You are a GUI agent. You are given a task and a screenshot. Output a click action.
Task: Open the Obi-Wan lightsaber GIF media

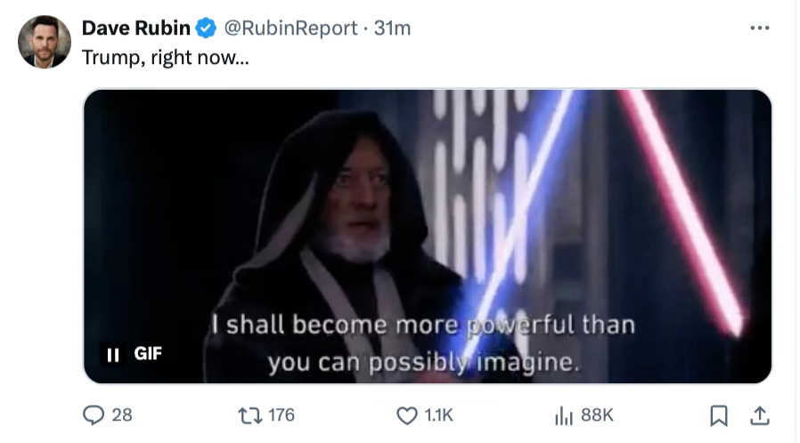428,237
